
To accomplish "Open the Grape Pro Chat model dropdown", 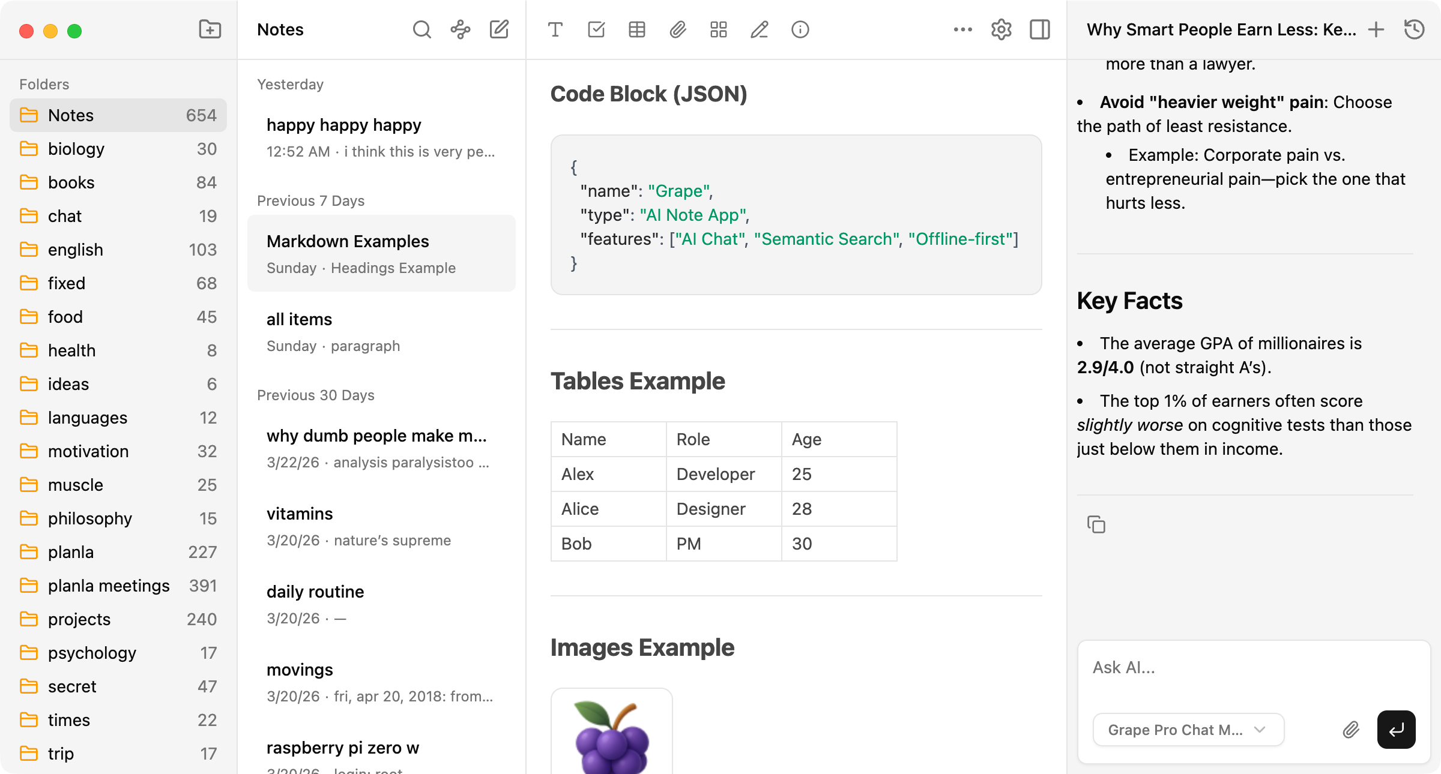I will [1188, 729].
